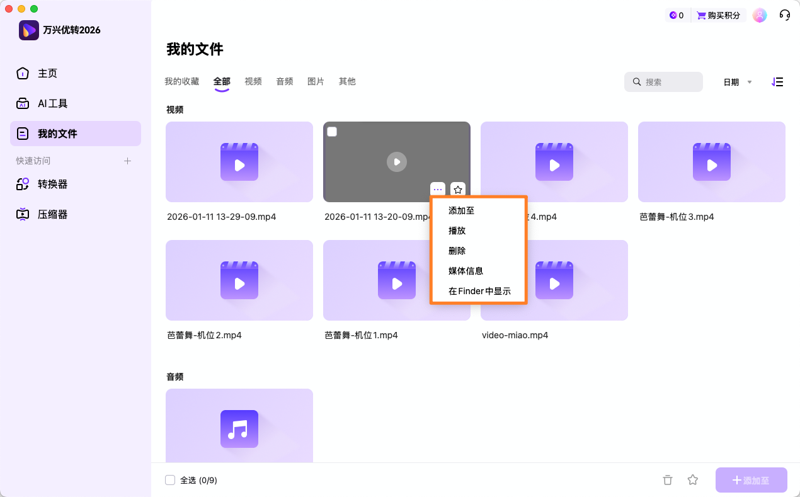Click inside the 搜索 search field

tap(663, 82)
